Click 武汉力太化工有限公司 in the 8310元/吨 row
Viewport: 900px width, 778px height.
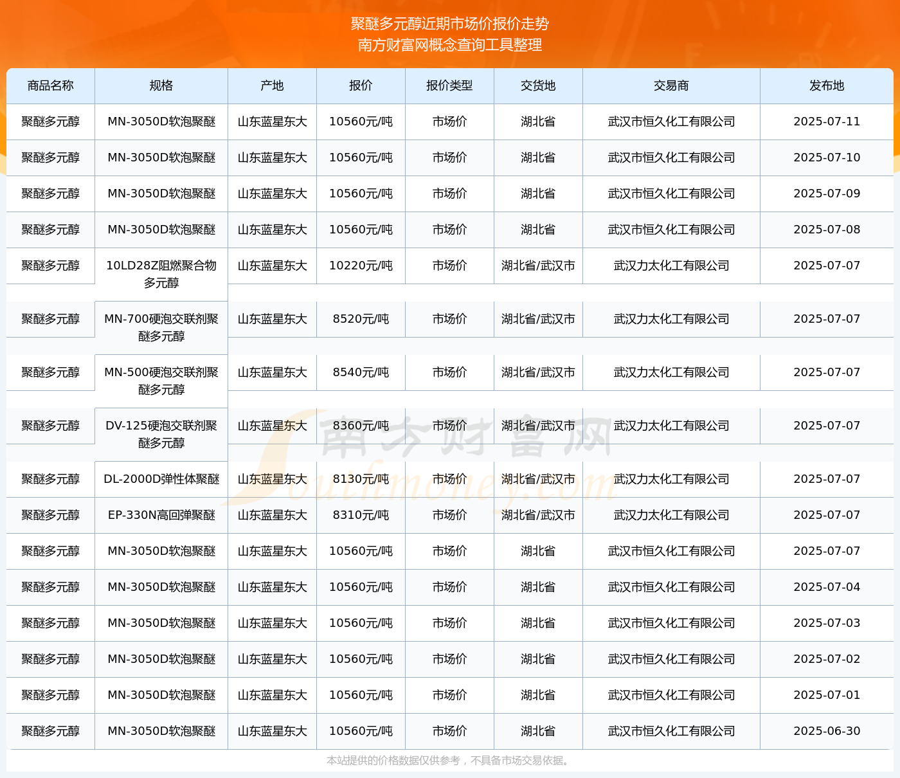pyautogui.click(x=672, y=515)
